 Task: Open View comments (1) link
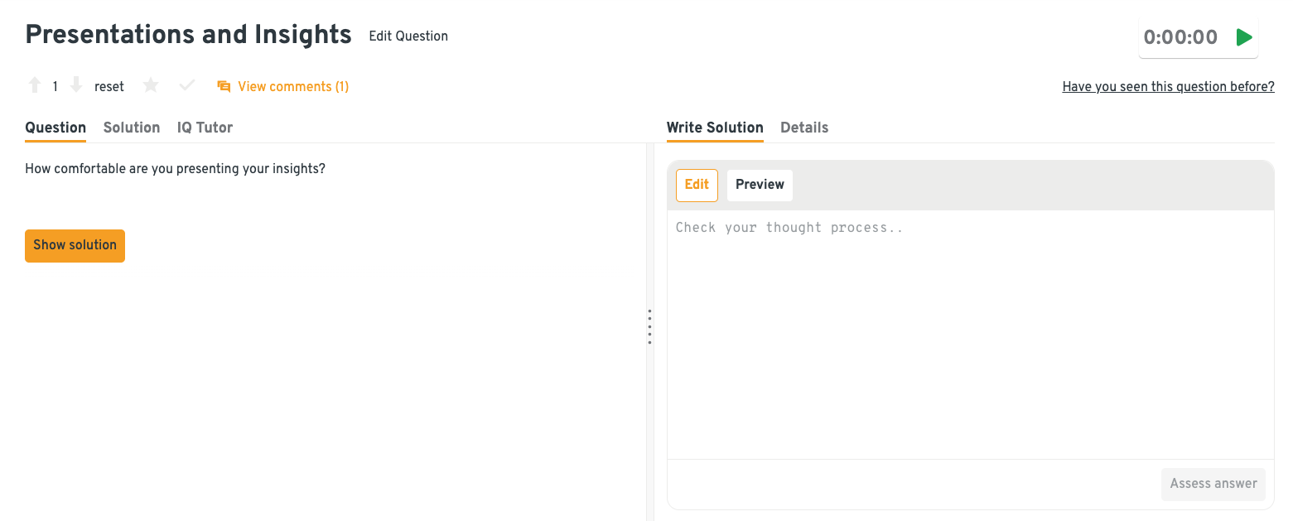tap(293, 86)
